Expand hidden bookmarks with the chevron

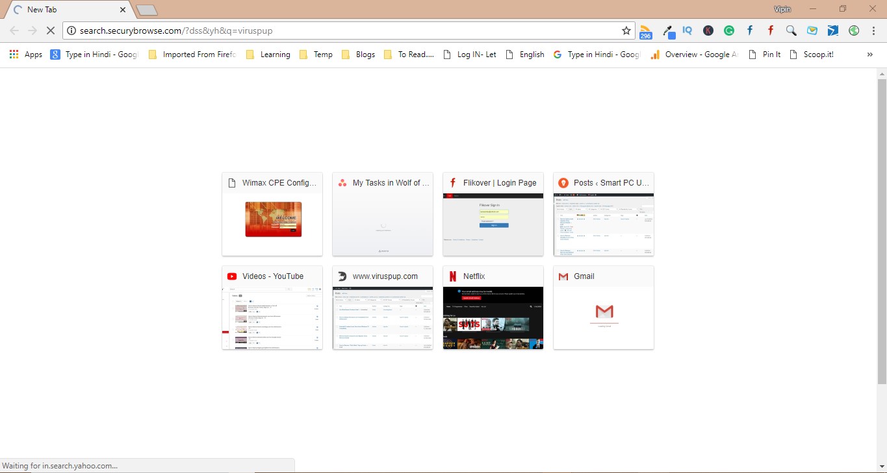(869, 55)
